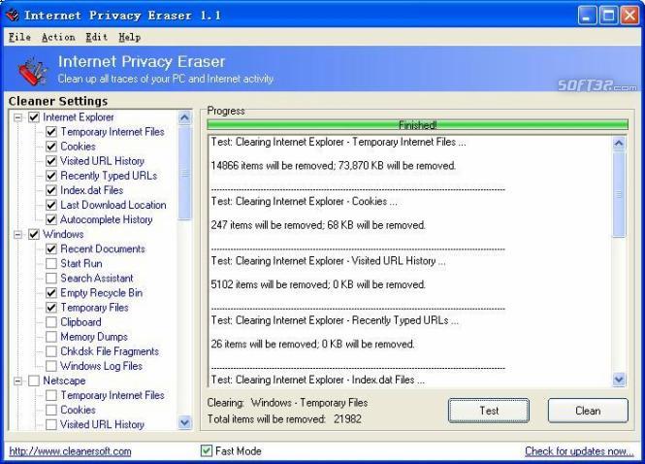Screen dimensions: 645x464
Task: Click the red knife logo in banner
Action: point(32,71)
